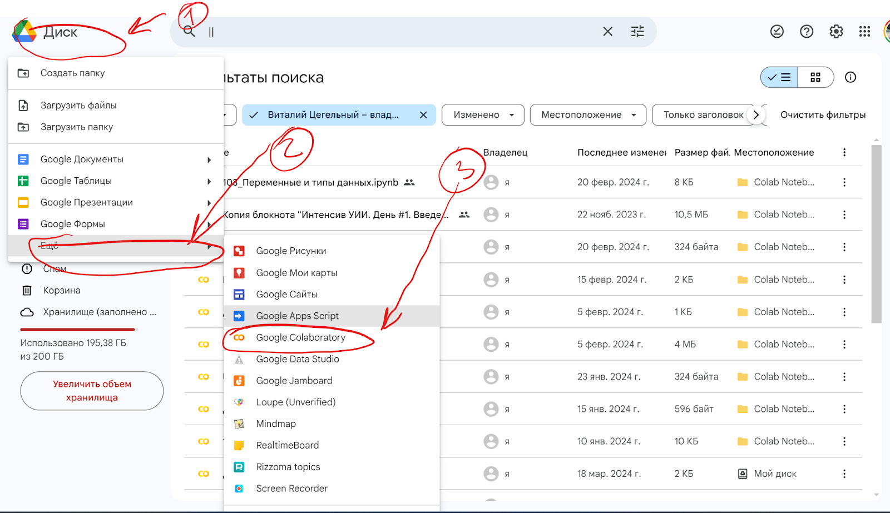
Task: Click the Google Сайты icon
Action: pyautogui.click(x=239, y=294)
